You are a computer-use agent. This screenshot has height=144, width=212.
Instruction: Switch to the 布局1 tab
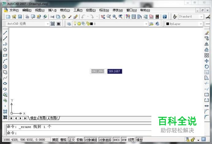(x=43, y=118)
